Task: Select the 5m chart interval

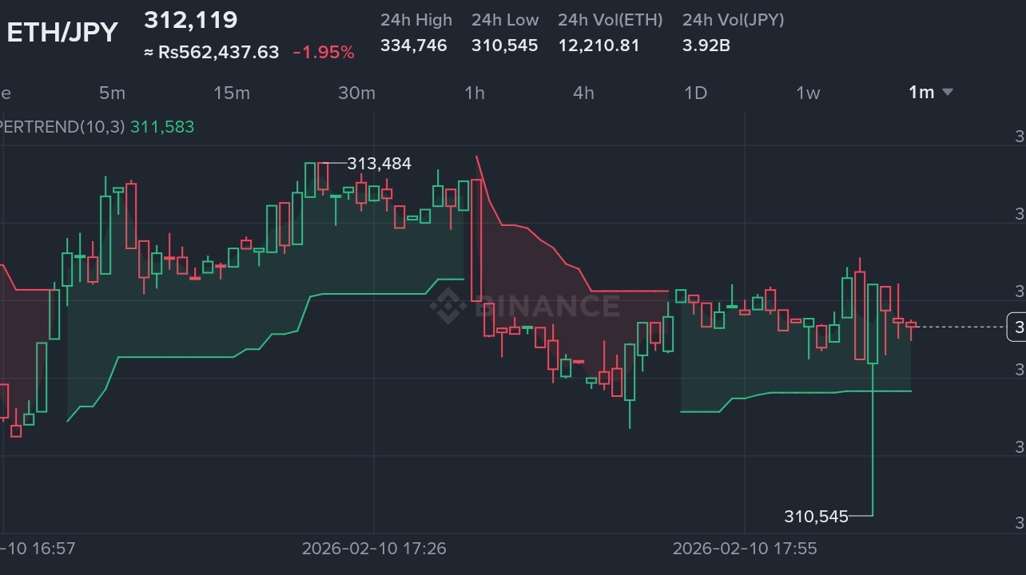Action: [112, 93]
